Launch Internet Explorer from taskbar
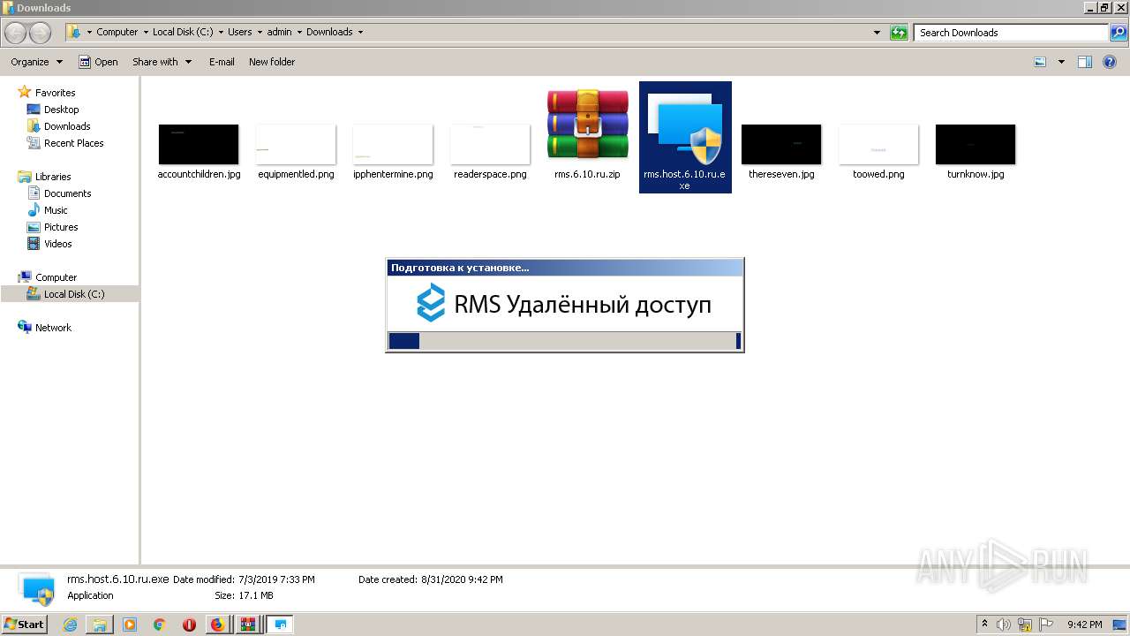 click(70, 625)
